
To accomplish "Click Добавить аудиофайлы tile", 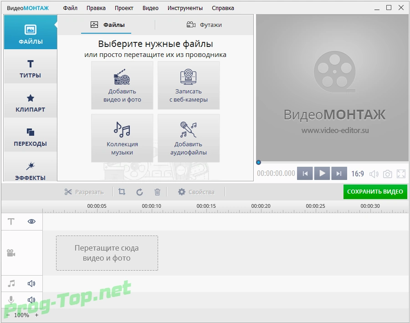I will [x=189, y=138].
